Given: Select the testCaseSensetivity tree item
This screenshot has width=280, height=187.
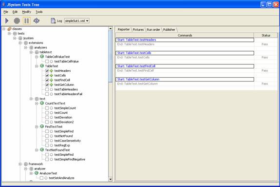Looking at the screenshot, I should point(68,141).
